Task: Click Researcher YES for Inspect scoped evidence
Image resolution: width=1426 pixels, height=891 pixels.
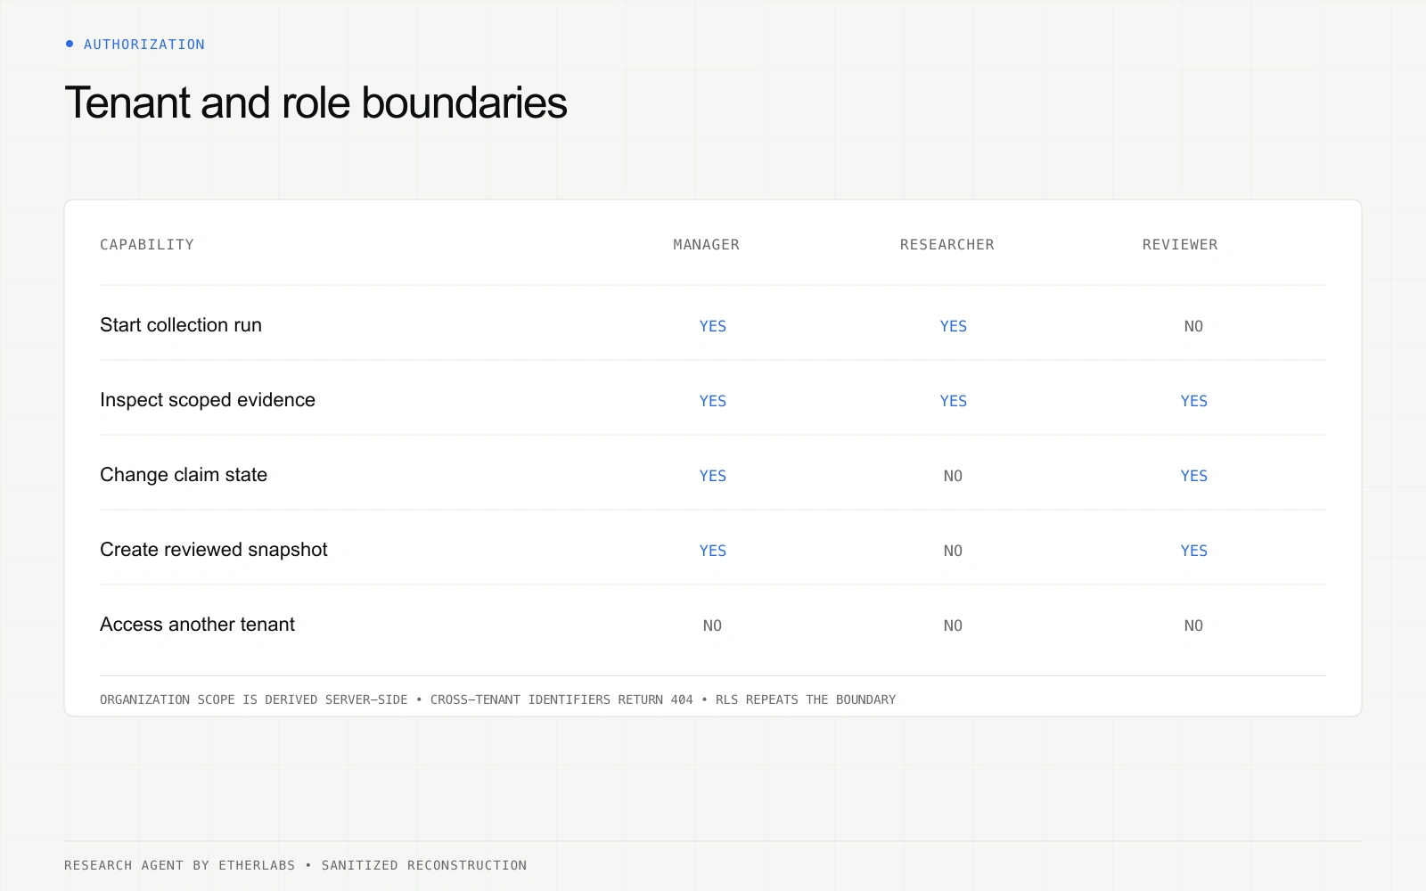Action: point(954,401)
